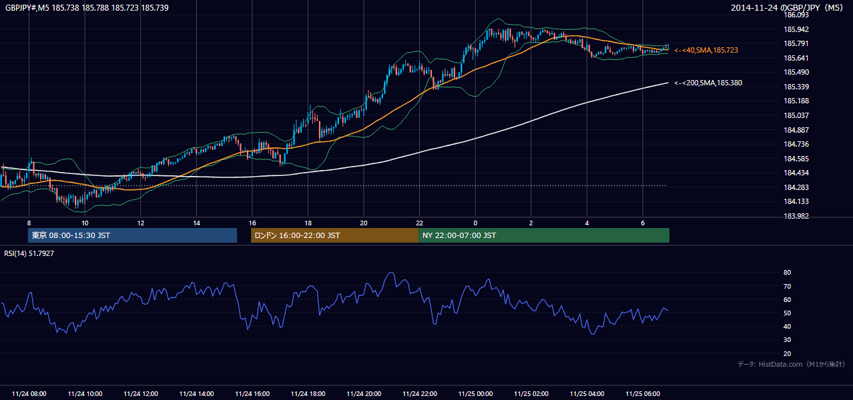Click the 40 SMA 185.723 label

[x=706, y=50]
